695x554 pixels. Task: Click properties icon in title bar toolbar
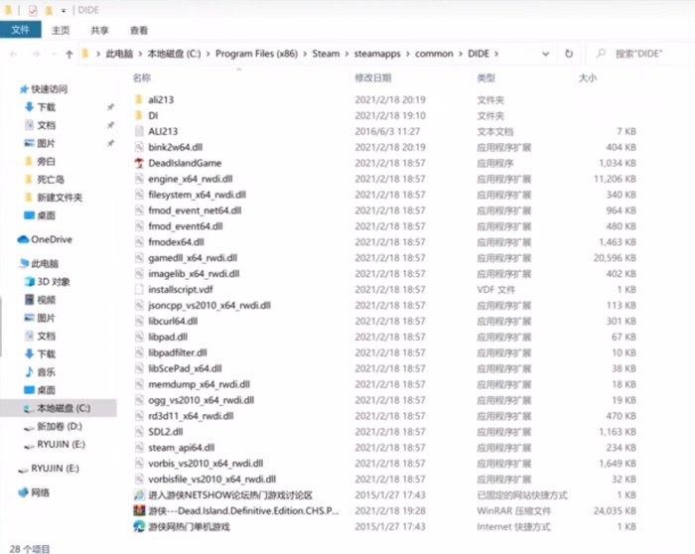33,10
